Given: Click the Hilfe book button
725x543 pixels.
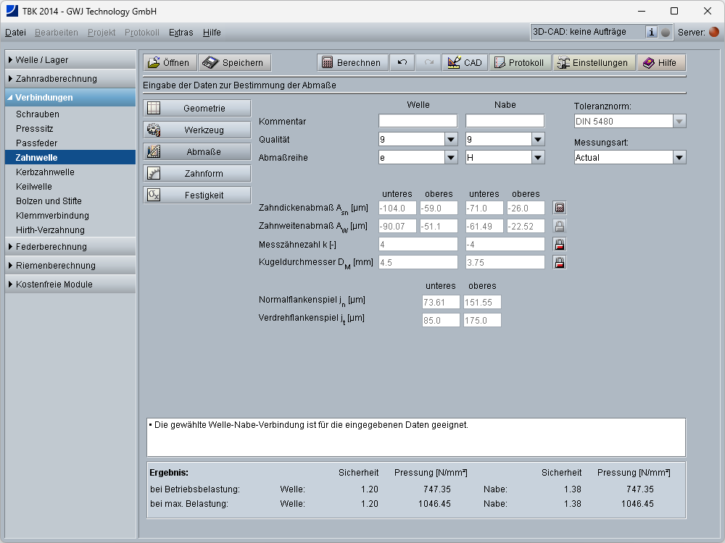Looking at the screenshot, I should click(x=660, y=63).
